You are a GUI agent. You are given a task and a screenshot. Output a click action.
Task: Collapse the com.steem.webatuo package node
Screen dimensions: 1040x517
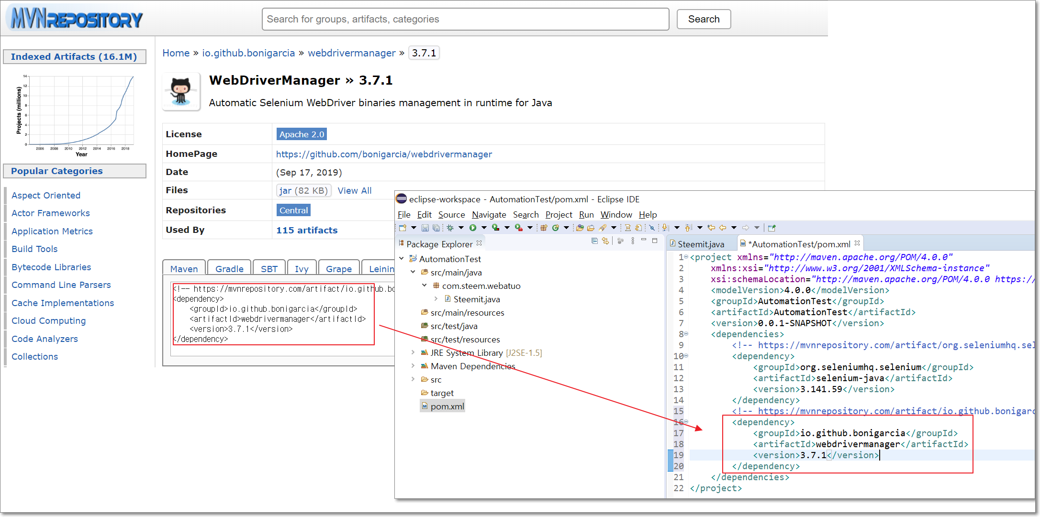425,286
